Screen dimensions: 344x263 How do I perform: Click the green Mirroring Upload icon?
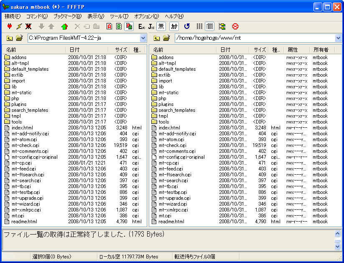pos(64,26)
